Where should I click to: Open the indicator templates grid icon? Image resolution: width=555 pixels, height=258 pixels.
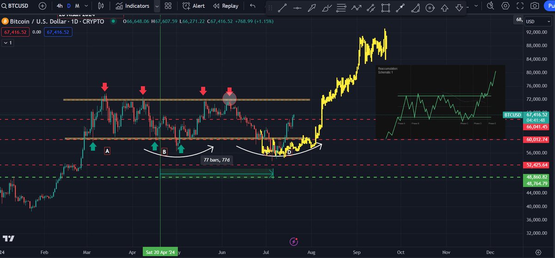click(x=168, y=6)
